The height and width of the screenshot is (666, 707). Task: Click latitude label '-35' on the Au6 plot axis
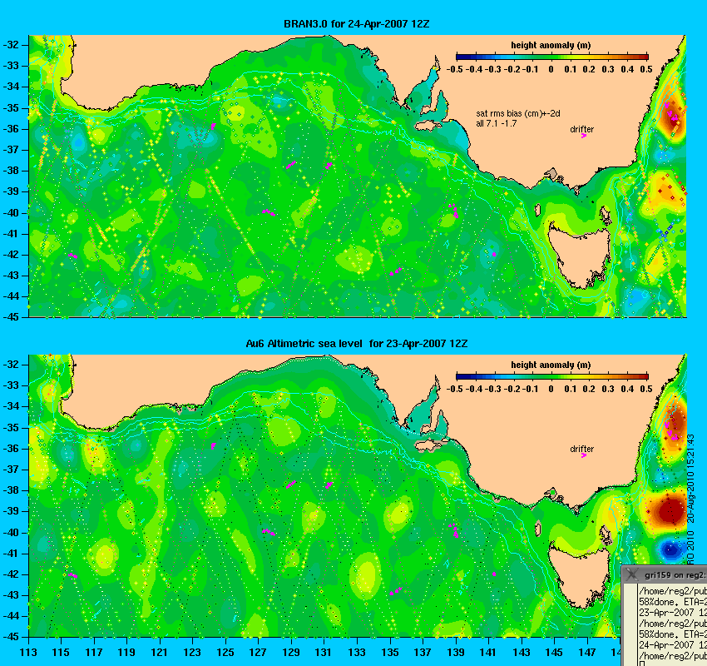click(11, 427)
